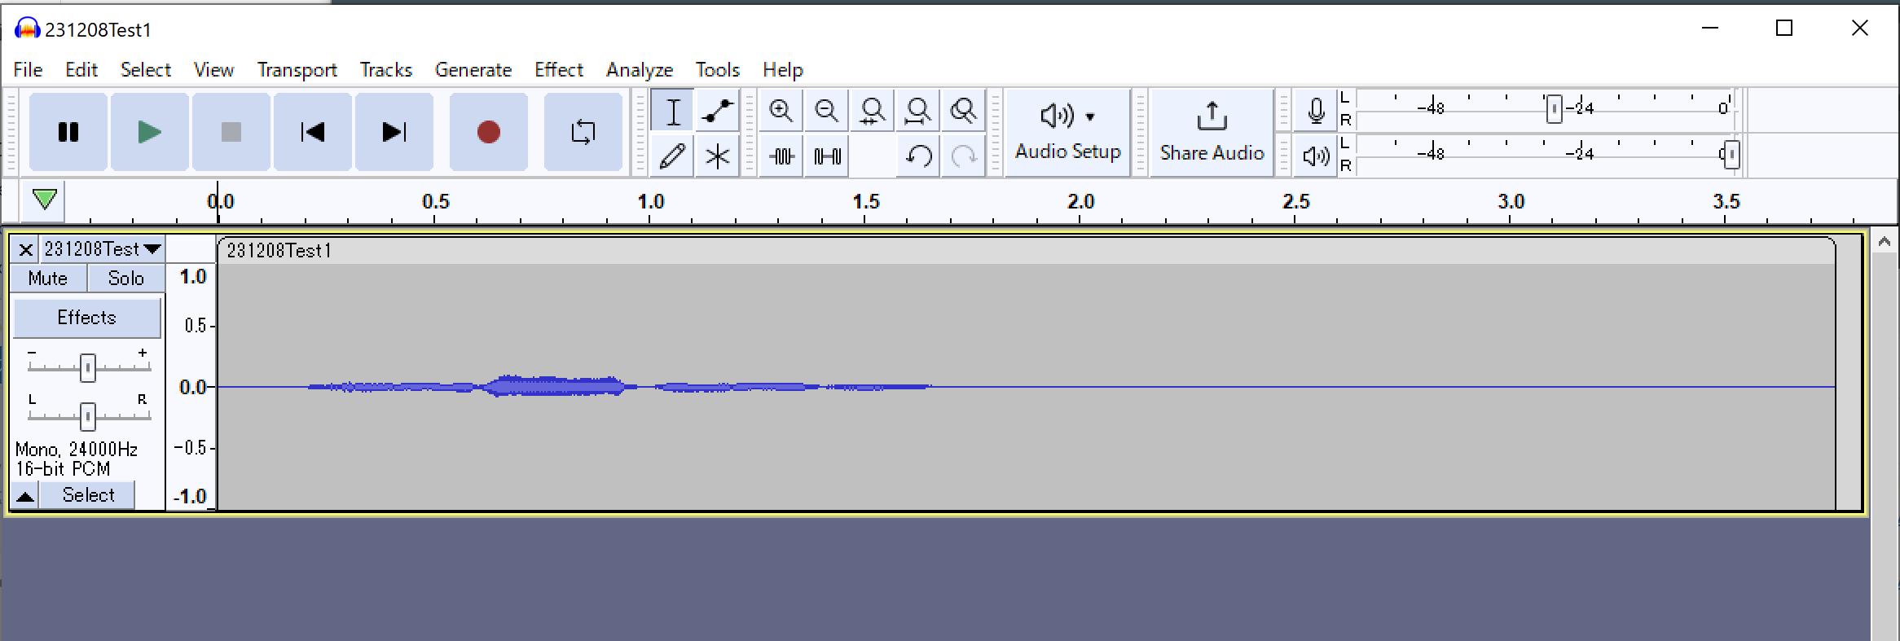Image resolution: width=1900 pixels, height=641 pixels.
Task: Stop playback with the Stop button
Action: [231, 132]
